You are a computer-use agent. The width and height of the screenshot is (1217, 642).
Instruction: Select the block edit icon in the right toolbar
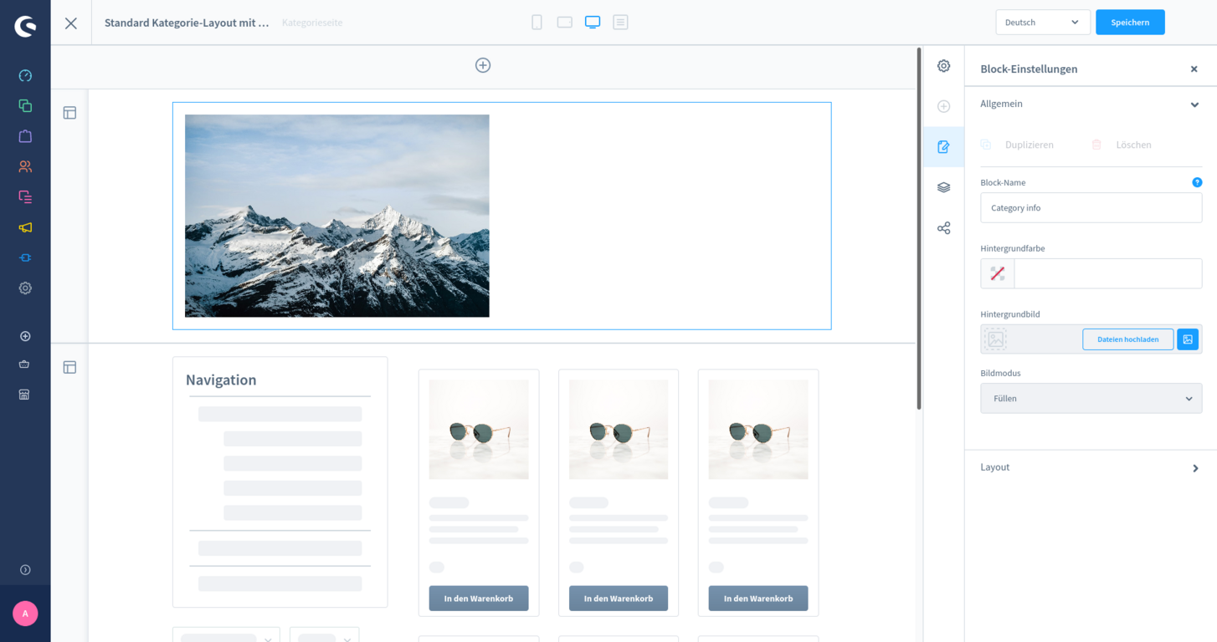click(x=943, y=147)
